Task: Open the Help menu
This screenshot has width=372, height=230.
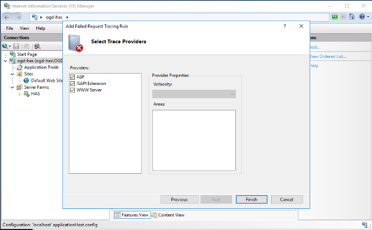Action: tap(41, 28)
